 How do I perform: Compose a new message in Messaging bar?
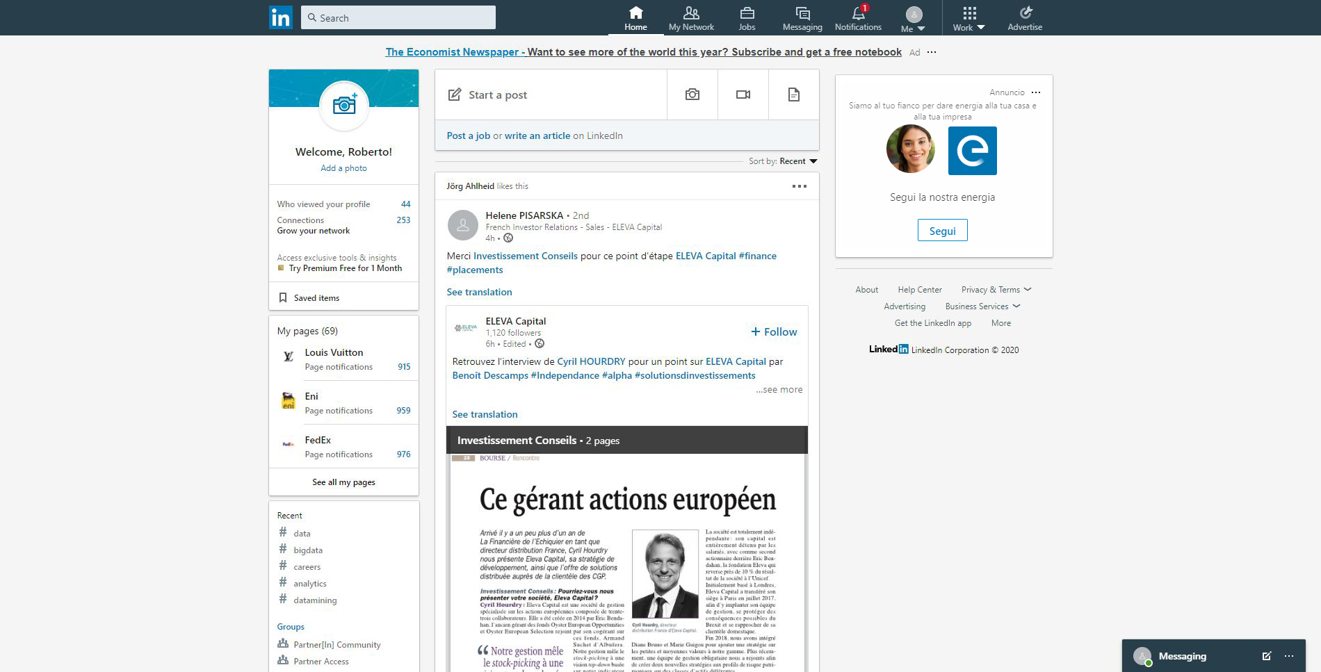[x=1267, y=656]
